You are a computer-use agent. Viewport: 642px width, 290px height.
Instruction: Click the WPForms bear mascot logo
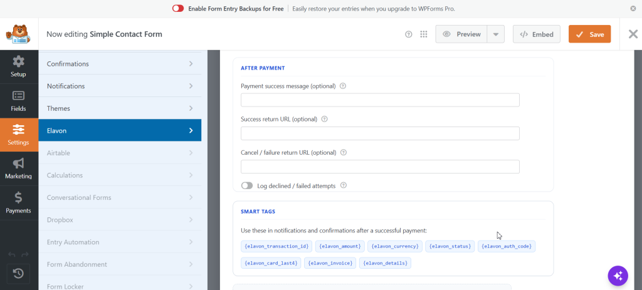18,34
